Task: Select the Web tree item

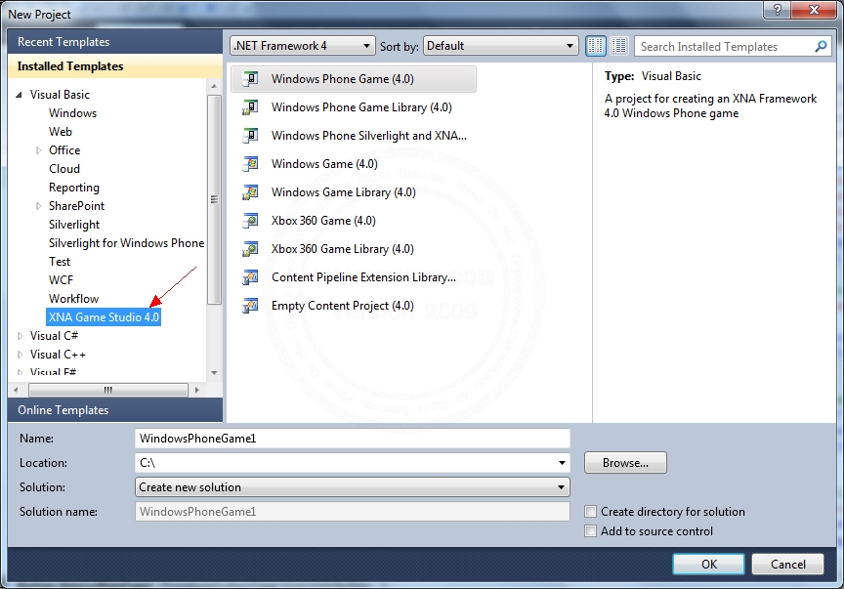Action: 61,132
